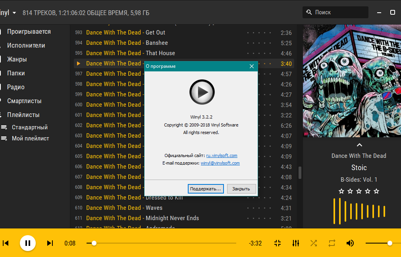Click the elapsed time 0:08 display
The width and height of the screenshot is (401, 257).
click(70, 243)
